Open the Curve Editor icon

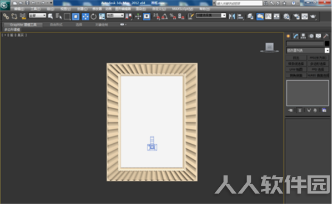click(x=268, y=16)
